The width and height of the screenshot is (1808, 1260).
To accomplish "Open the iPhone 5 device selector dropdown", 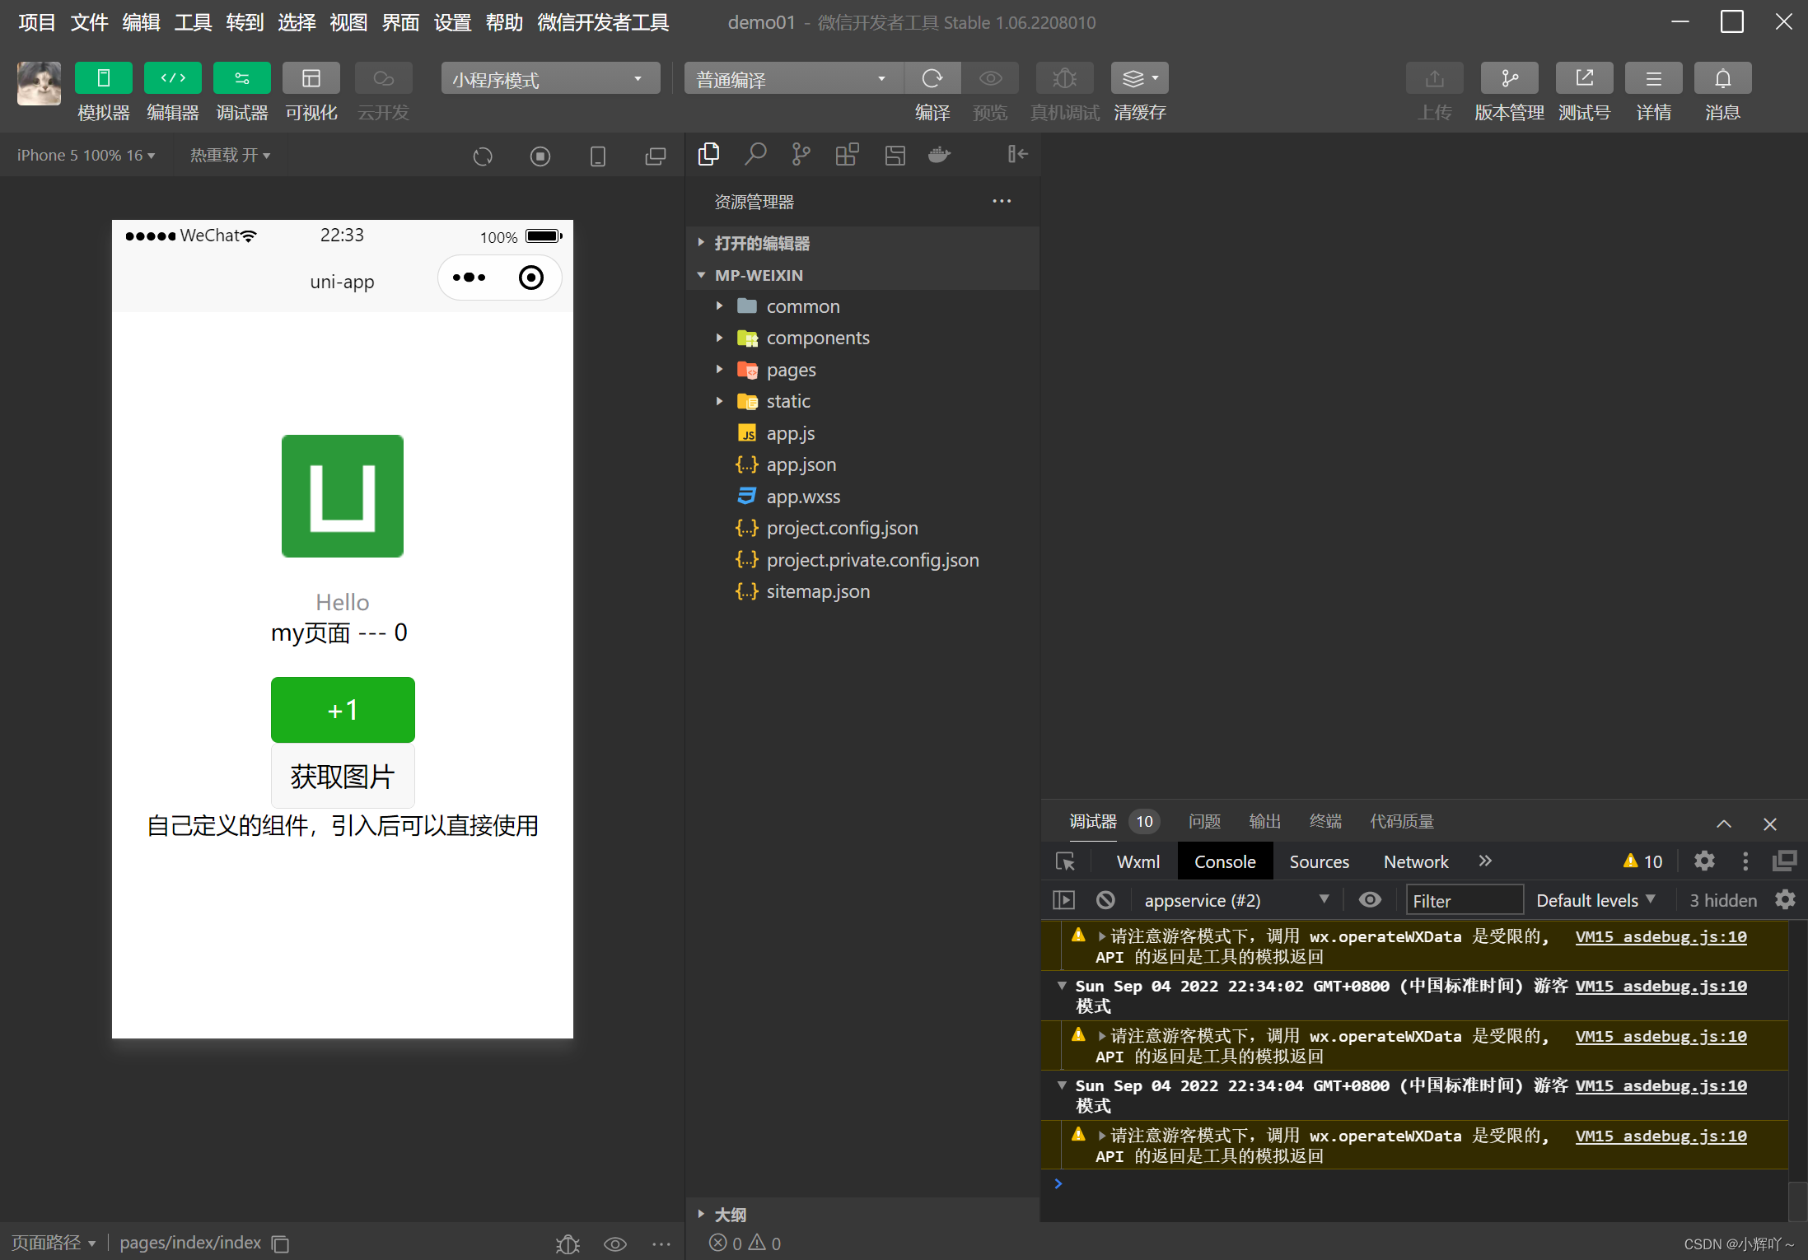I will [x=86, y=155].
